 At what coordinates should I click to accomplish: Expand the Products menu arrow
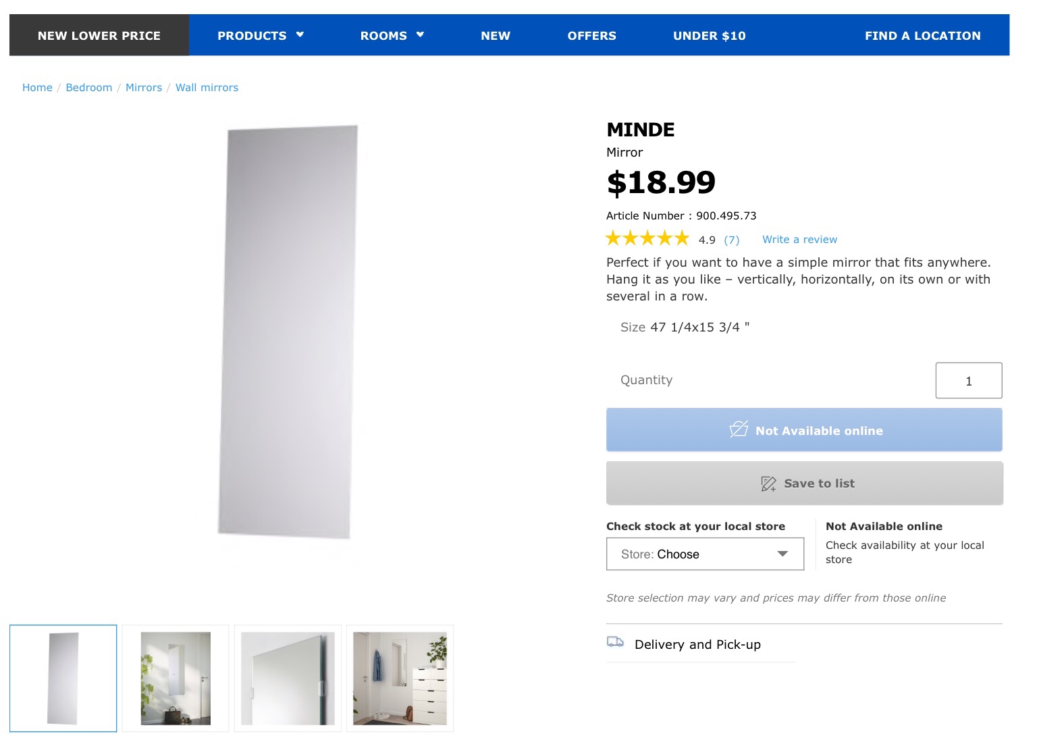300,34
